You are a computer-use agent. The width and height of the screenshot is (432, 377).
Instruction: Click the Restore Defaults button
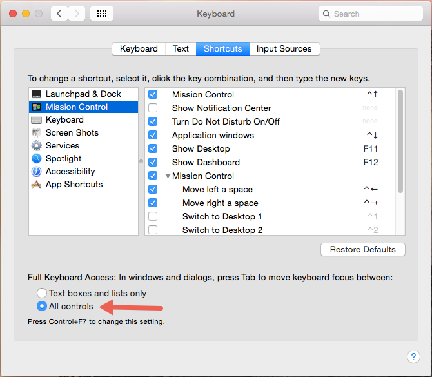point(362,249)
